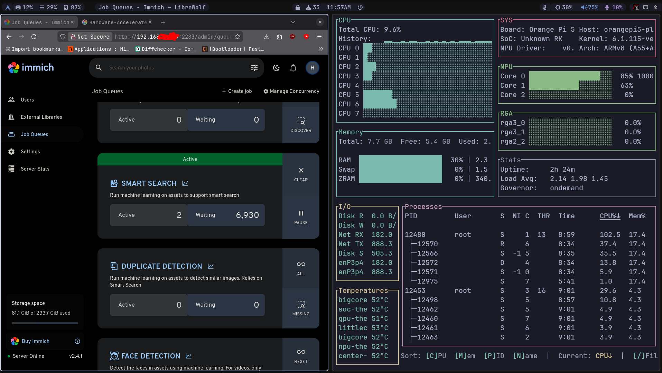The height and width of the screenshot is (373, 662).
Task: Reset Face Detection job
Action: point(301,356)
